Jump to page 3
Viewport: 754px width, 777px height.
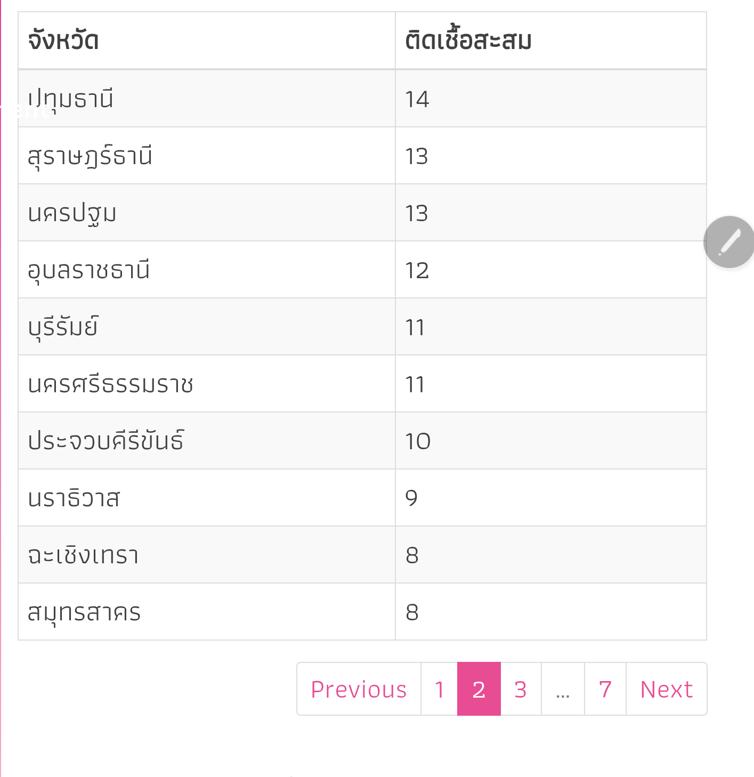click(521, 689)
